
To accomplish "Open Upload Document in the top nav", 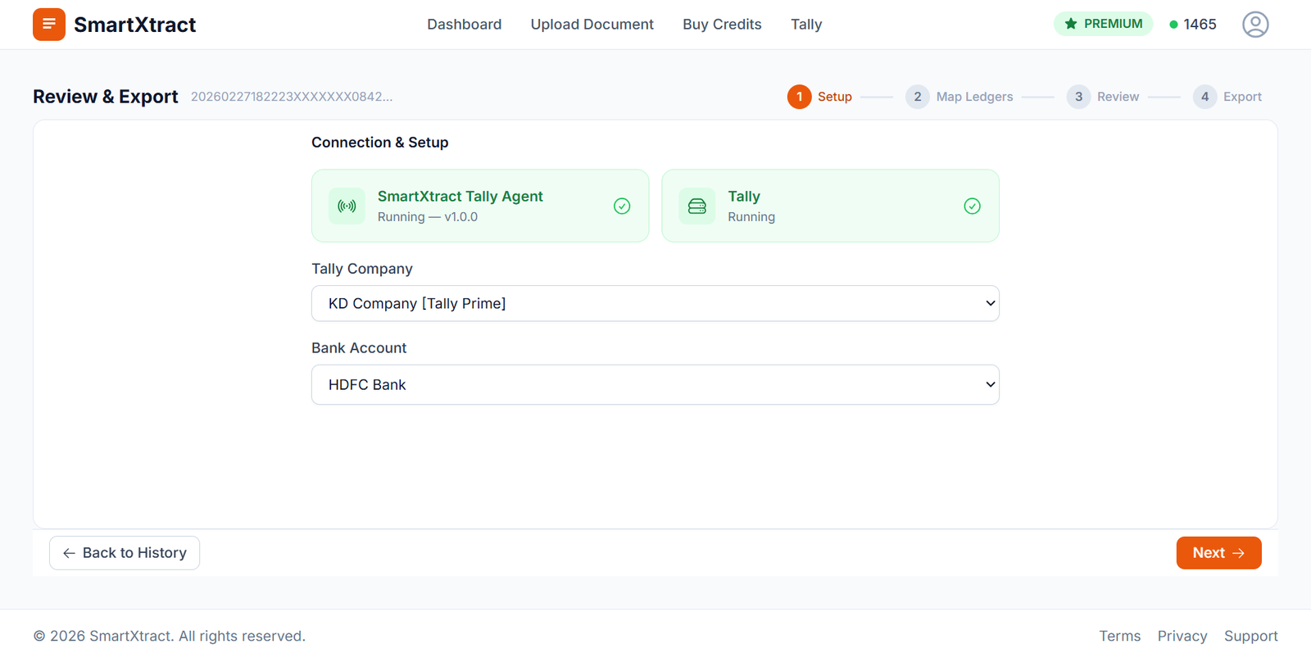I will point(592,25).
